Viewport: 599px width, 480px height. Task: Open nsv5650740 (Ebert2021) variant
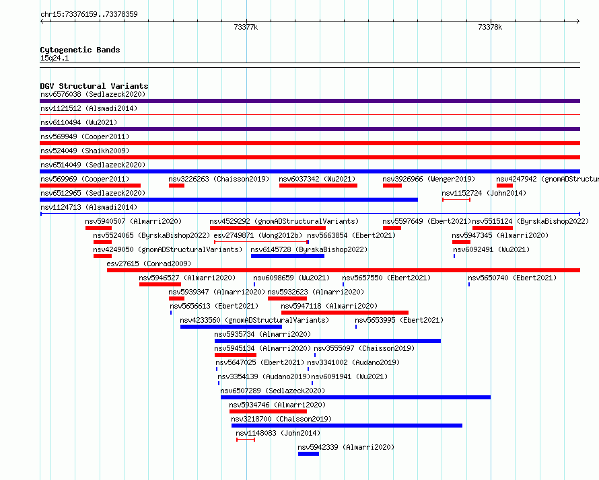[x=512, y=278]
